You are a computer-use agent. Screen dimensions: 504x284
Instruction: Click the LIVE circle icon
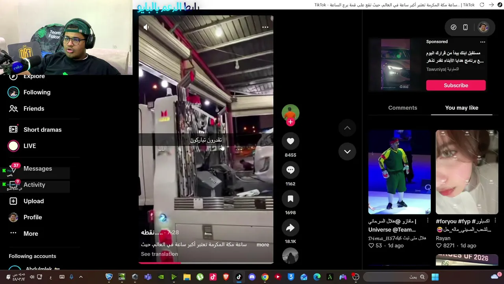[x=13, y=146]
